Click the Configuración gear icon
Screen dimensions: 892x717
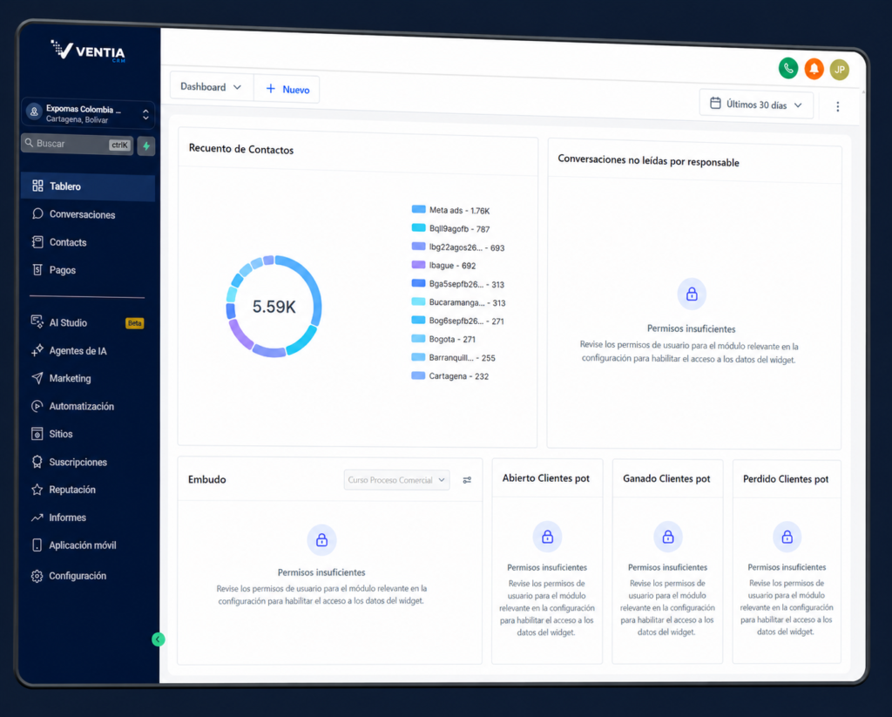point(37,576)
